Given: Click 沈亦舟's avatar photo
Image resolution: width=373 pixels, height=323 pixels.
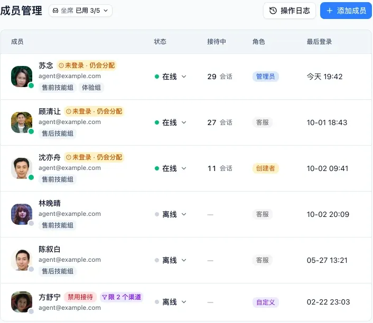Looking at the screenshot, I should coord(22,168).
